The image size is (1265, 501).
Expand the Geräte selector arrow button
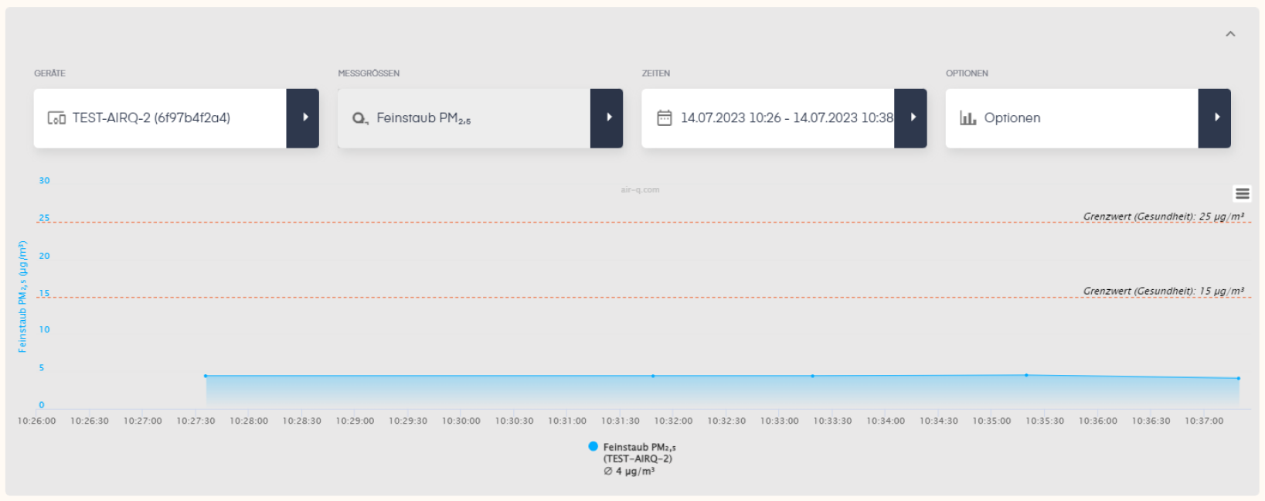tap(303, 118)
